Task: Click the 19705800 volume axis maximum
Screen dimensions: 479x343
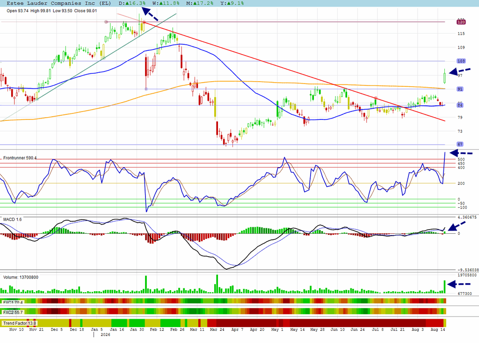Action: 467,275
